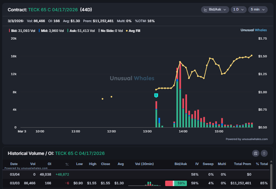Sort by the Avg column header

pyautogui.click(x=121, y=164)
